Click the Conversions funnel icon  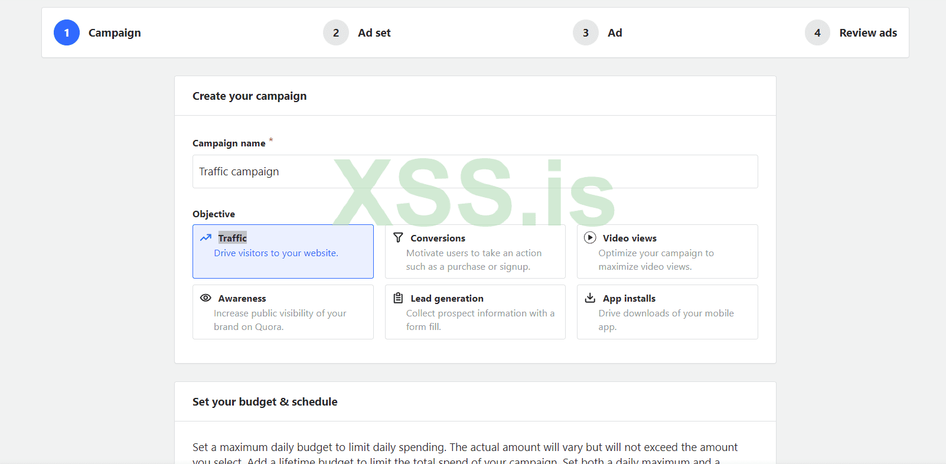(x=398, y=238)
